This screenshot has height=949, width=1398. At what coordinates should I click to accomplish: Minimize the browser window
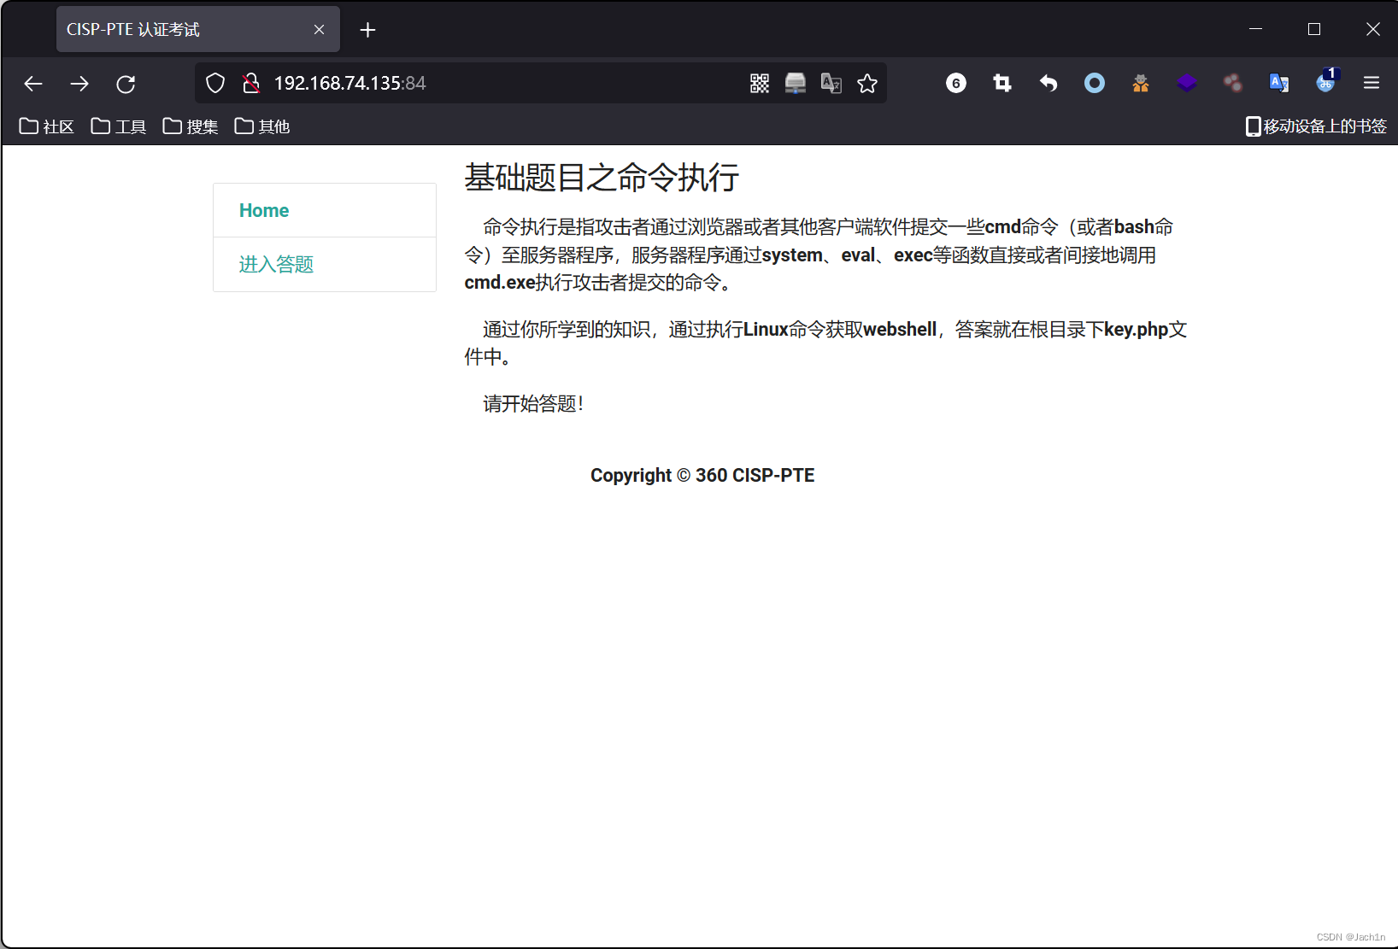pyautogui.click(x=1255, y=29)
